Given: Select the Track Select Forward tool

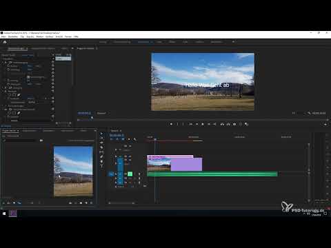Looking at the screenshot, I should [x=101, y=138].
